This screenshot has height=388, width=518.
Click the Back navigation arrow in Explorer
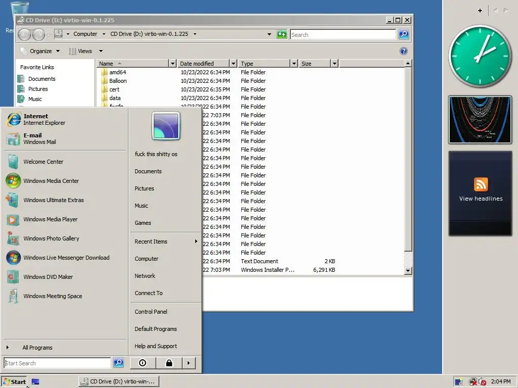[24, 34]
